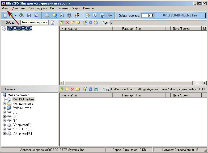Click the Up folder icon in catalog toolbar
208x153 pixels.
pos(62,89)
